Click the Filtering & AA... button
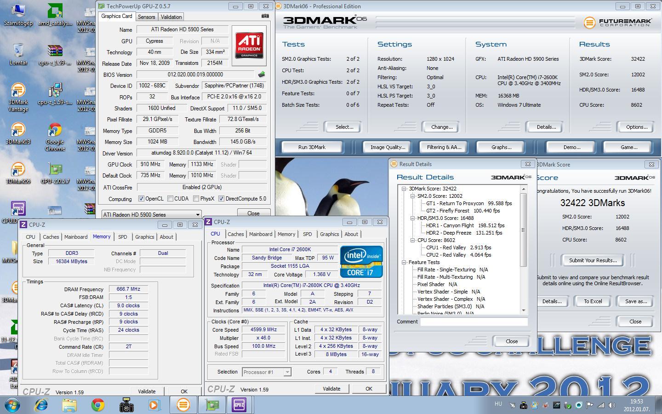Screen dimensions: 662x414 (444, 147)
